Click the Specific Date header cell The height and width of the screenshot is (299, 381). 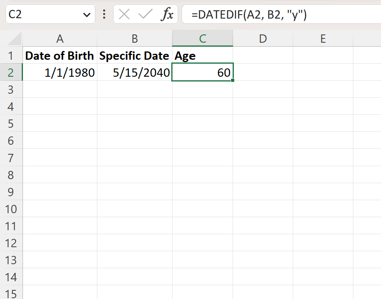[x=135, y=56]
